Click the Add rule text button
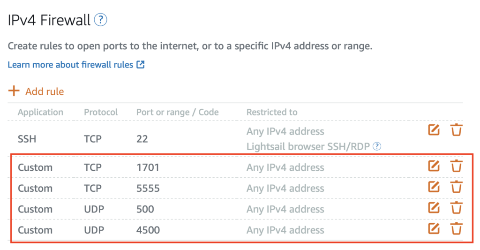480x250 pixels. 45,91
